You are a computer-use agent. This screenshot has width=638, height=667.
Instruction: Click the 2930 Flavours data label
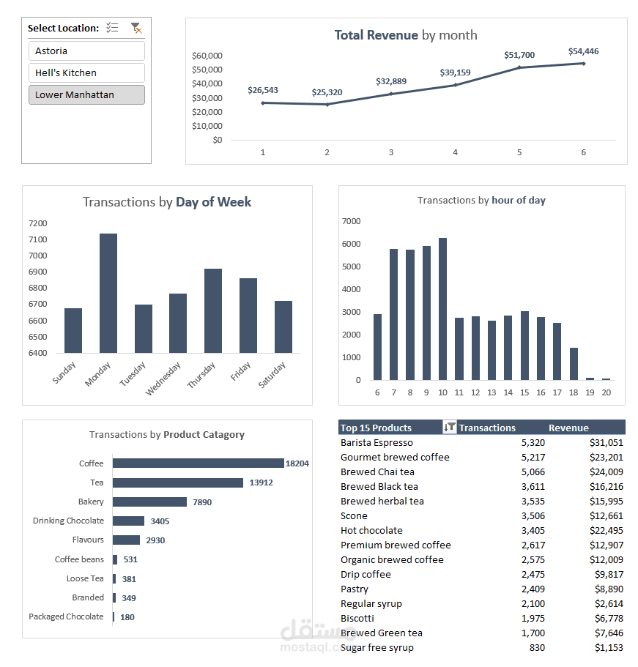click(x=155, y=540)
